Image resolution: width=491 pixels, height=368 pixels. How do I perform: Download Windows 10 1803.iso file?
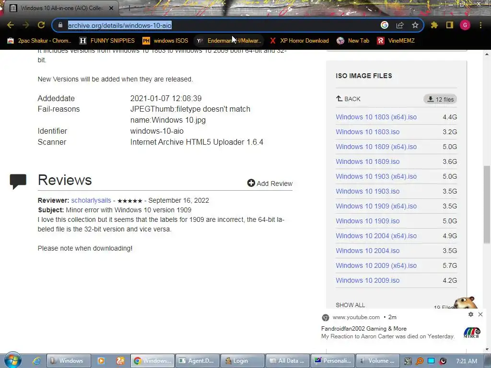coord(368,132)
